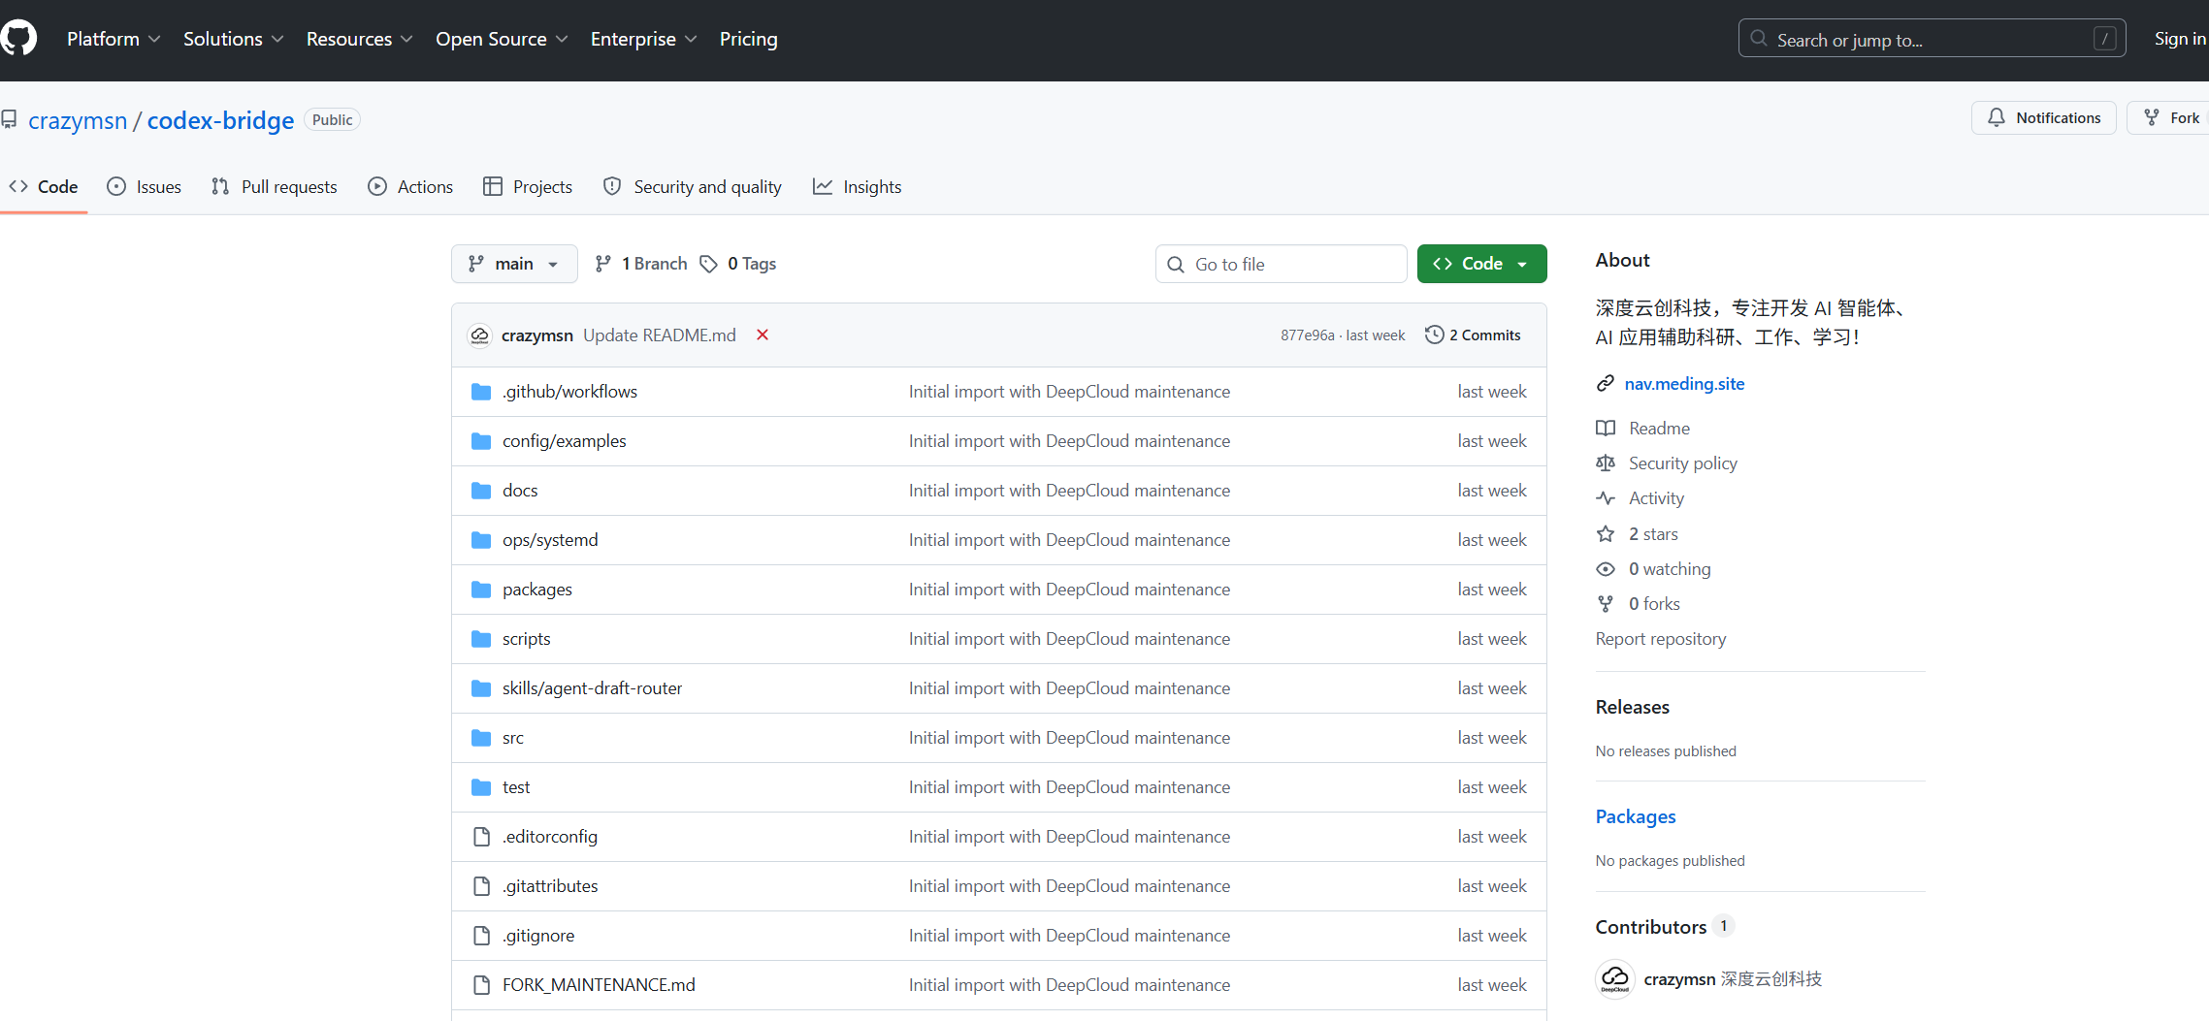
Task: Click the branch icon beside 1 Branch
Action: tap(603, 264)
